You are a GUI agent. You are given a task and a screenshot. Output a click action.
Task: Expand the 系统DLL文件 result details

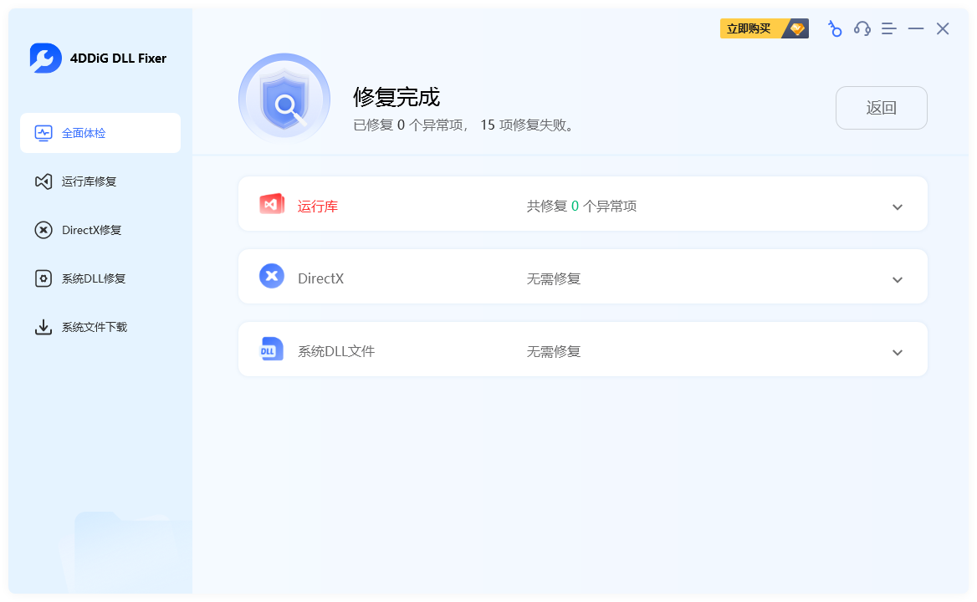(x=897, y=352)
